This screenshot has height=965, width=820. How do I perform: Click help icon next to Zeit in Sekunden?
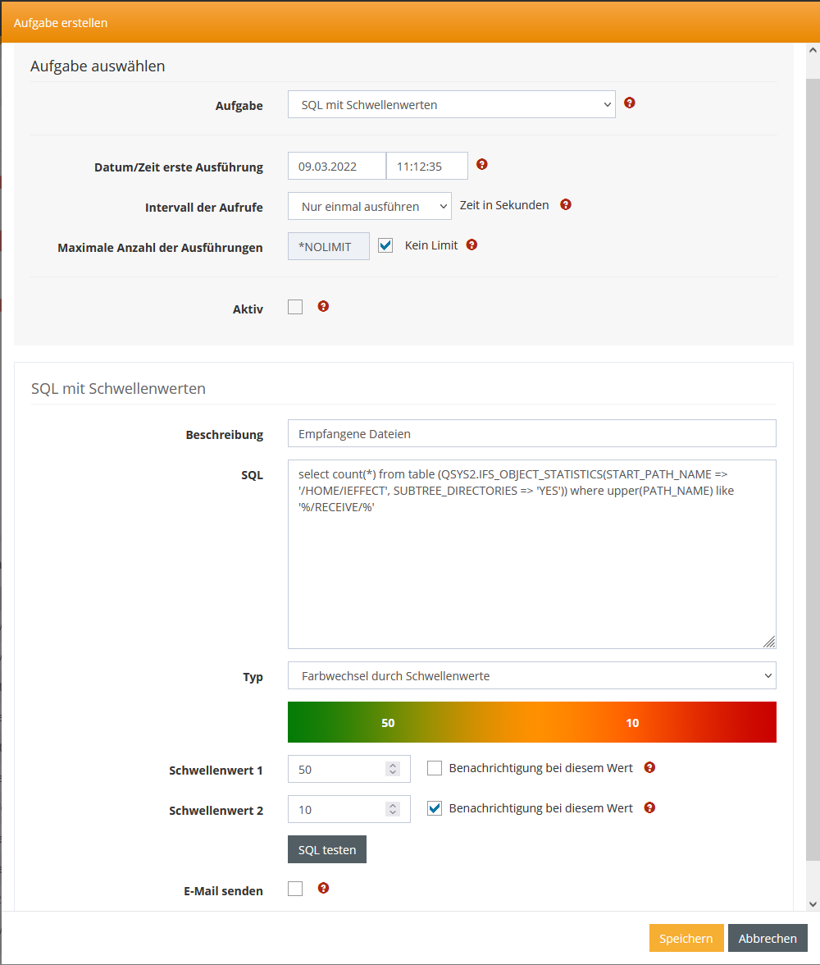(x=566, y=204)
